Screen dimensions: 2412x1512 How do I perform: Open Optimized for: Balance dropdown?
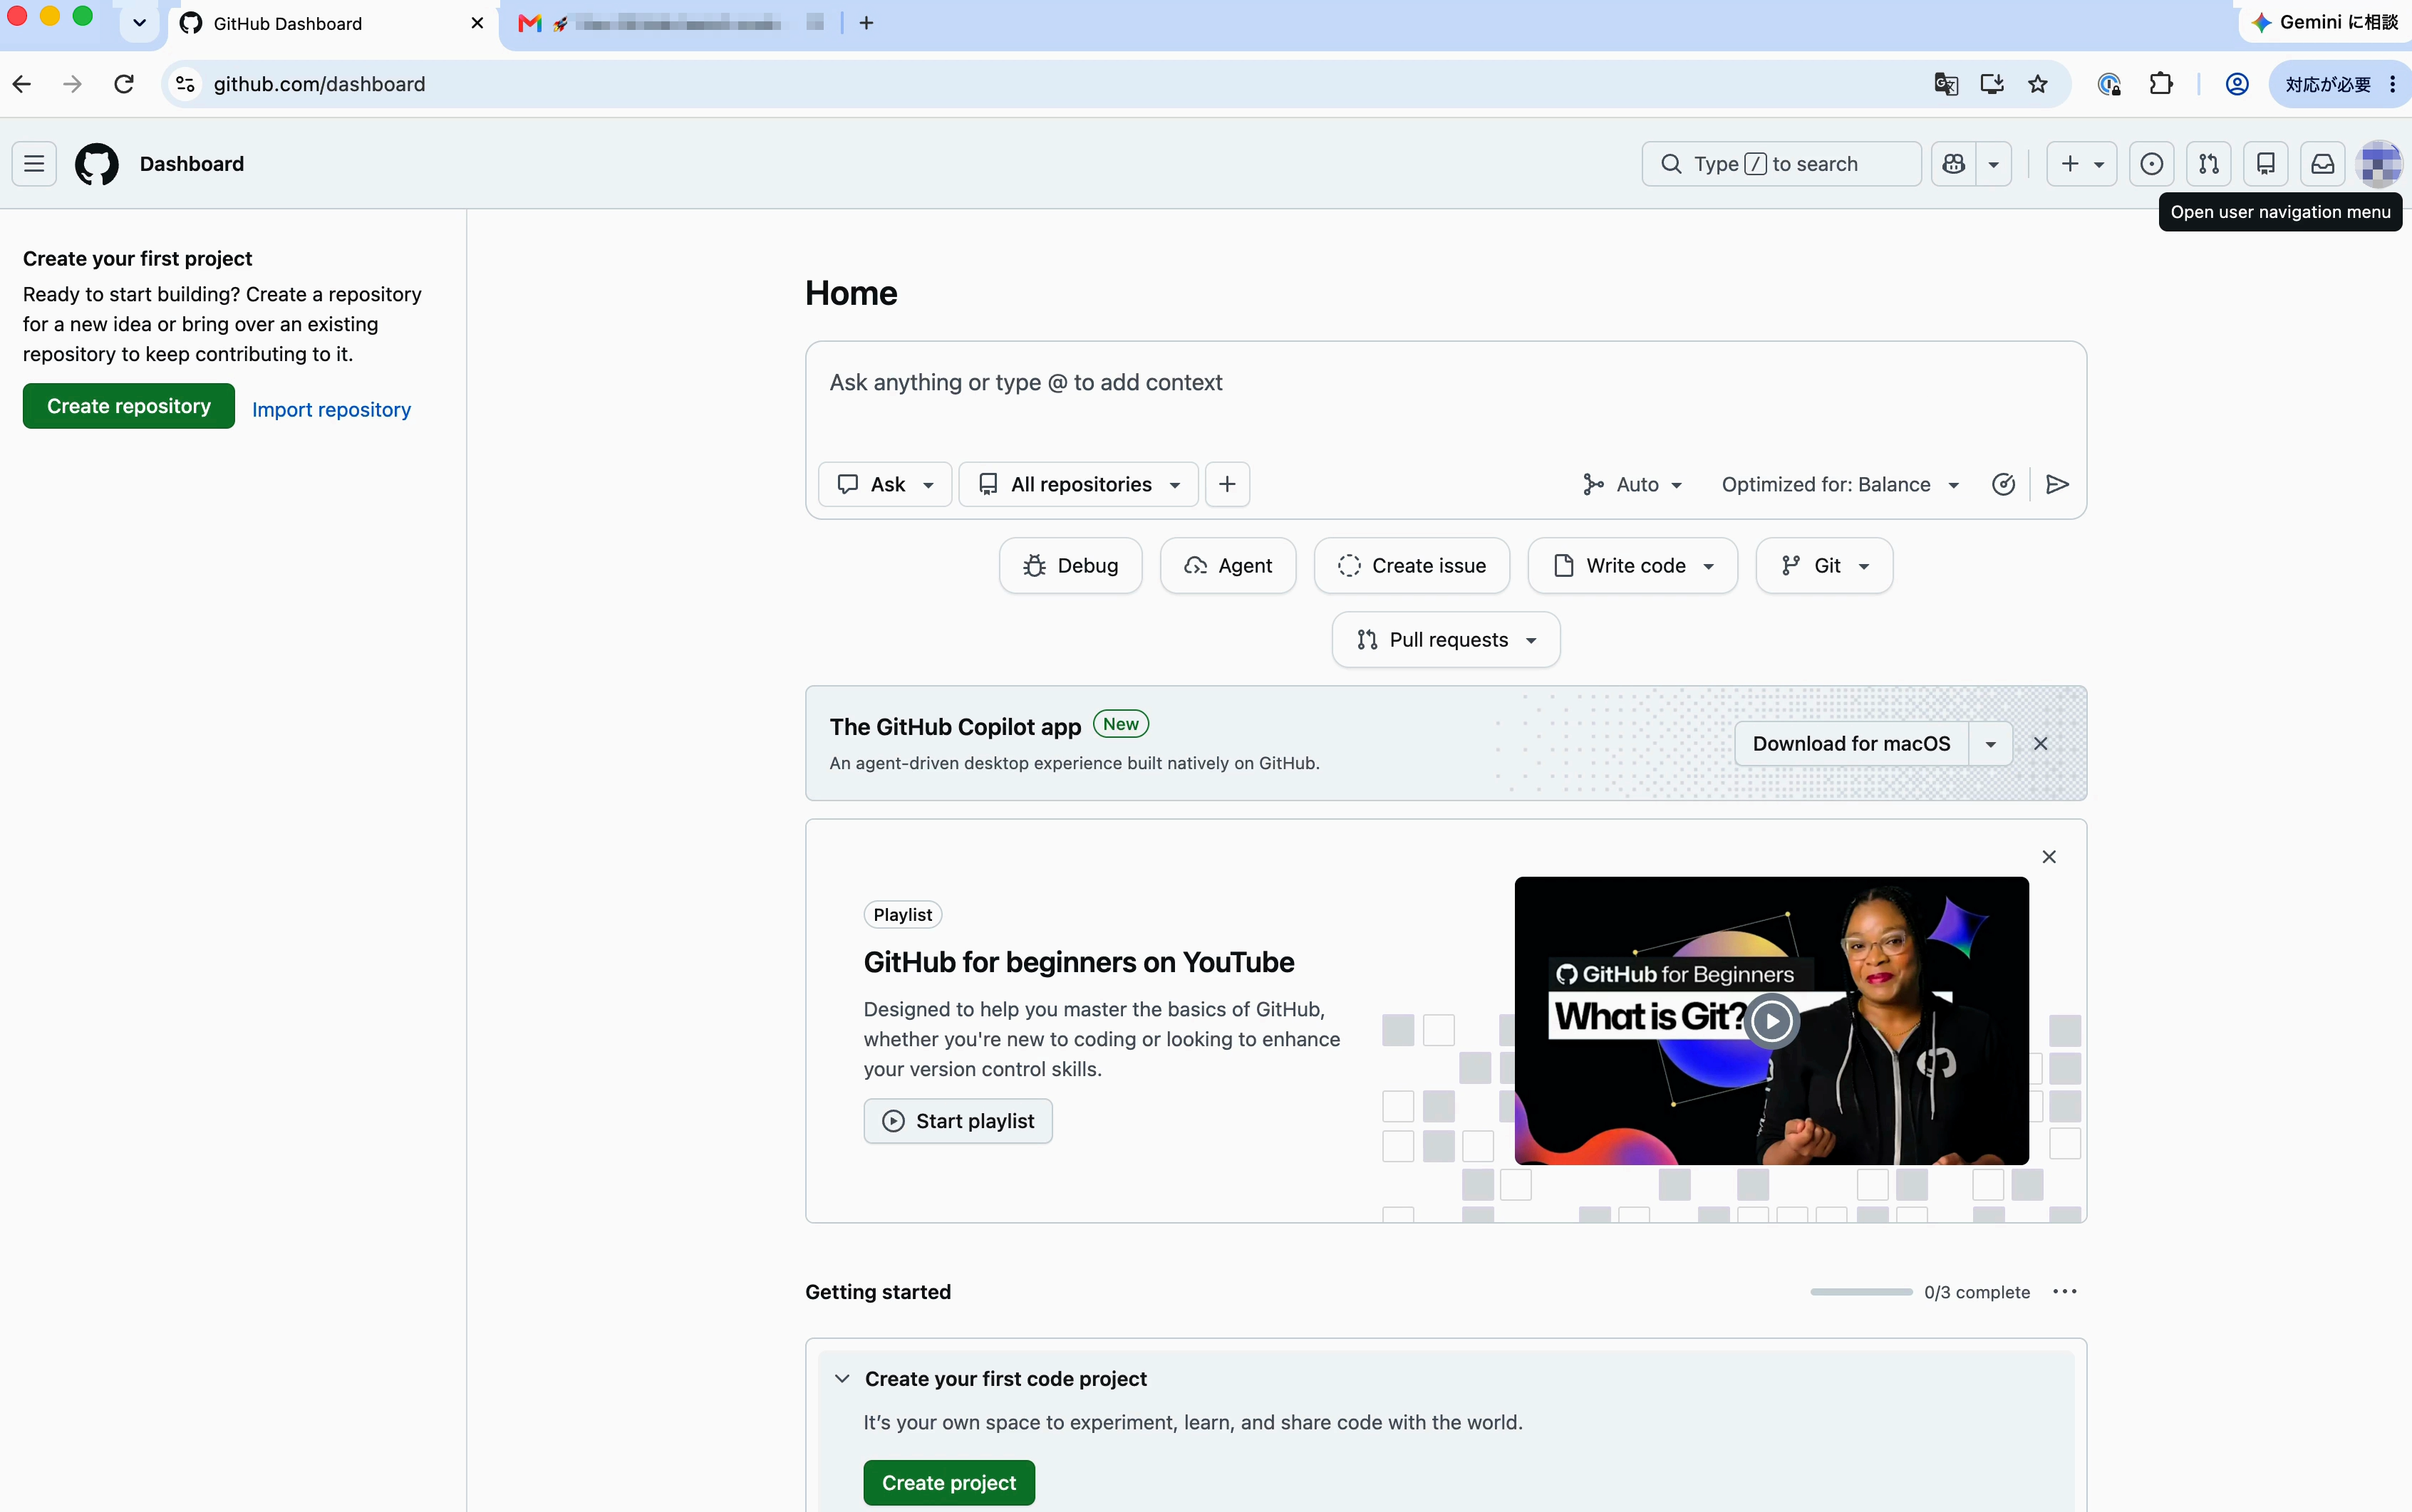coord(1840,484)
